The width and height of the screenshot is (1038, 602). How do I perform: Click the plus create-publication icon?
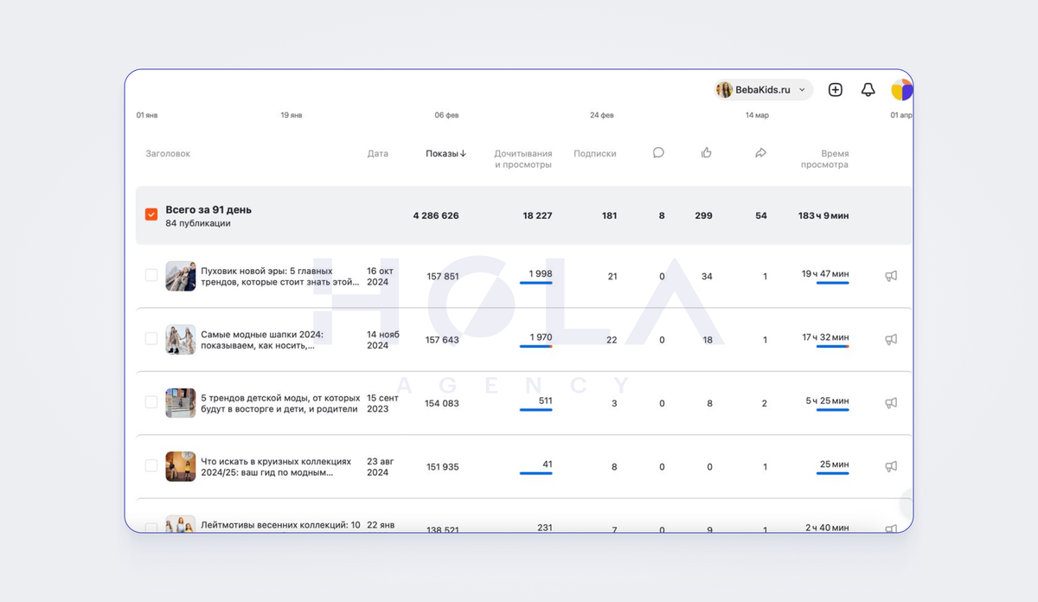click(835, 89)
